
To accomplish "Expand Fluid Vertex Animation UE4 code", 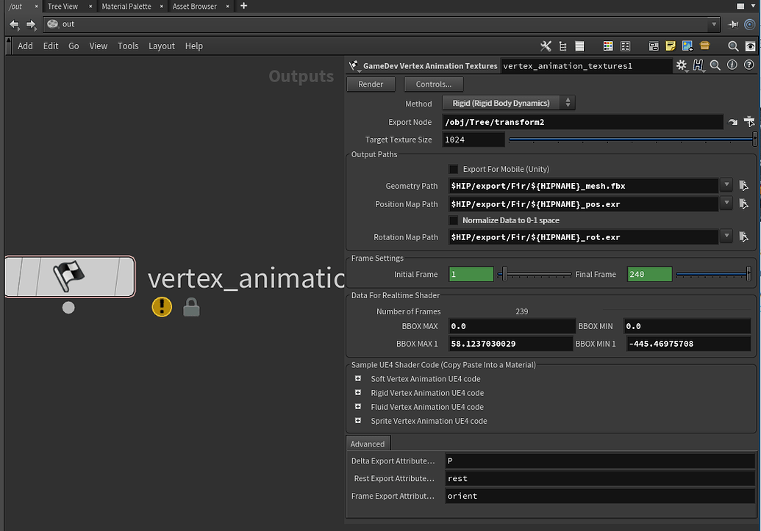I will pyautogui.click(x=357, y=407).
